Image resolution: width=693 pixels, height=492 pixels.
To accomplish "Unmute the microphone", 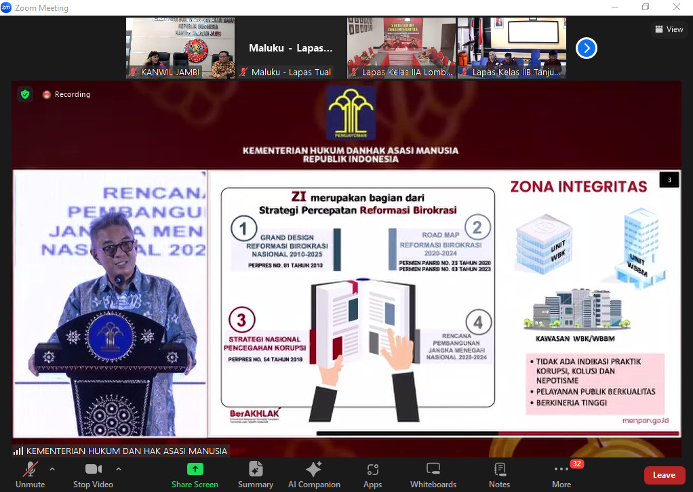I will (x=30, y=475).
